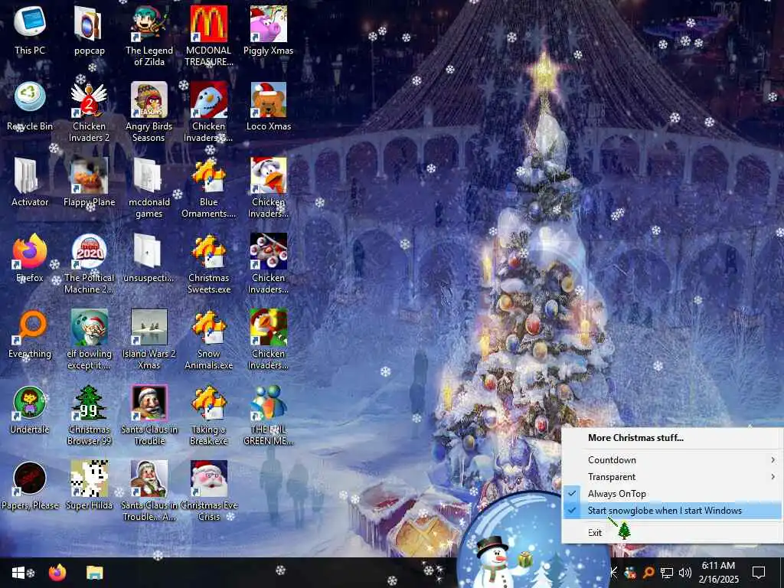The image size is (784, 588).
Task: Select the Super Hilda icon
Action: pos(89,485)
